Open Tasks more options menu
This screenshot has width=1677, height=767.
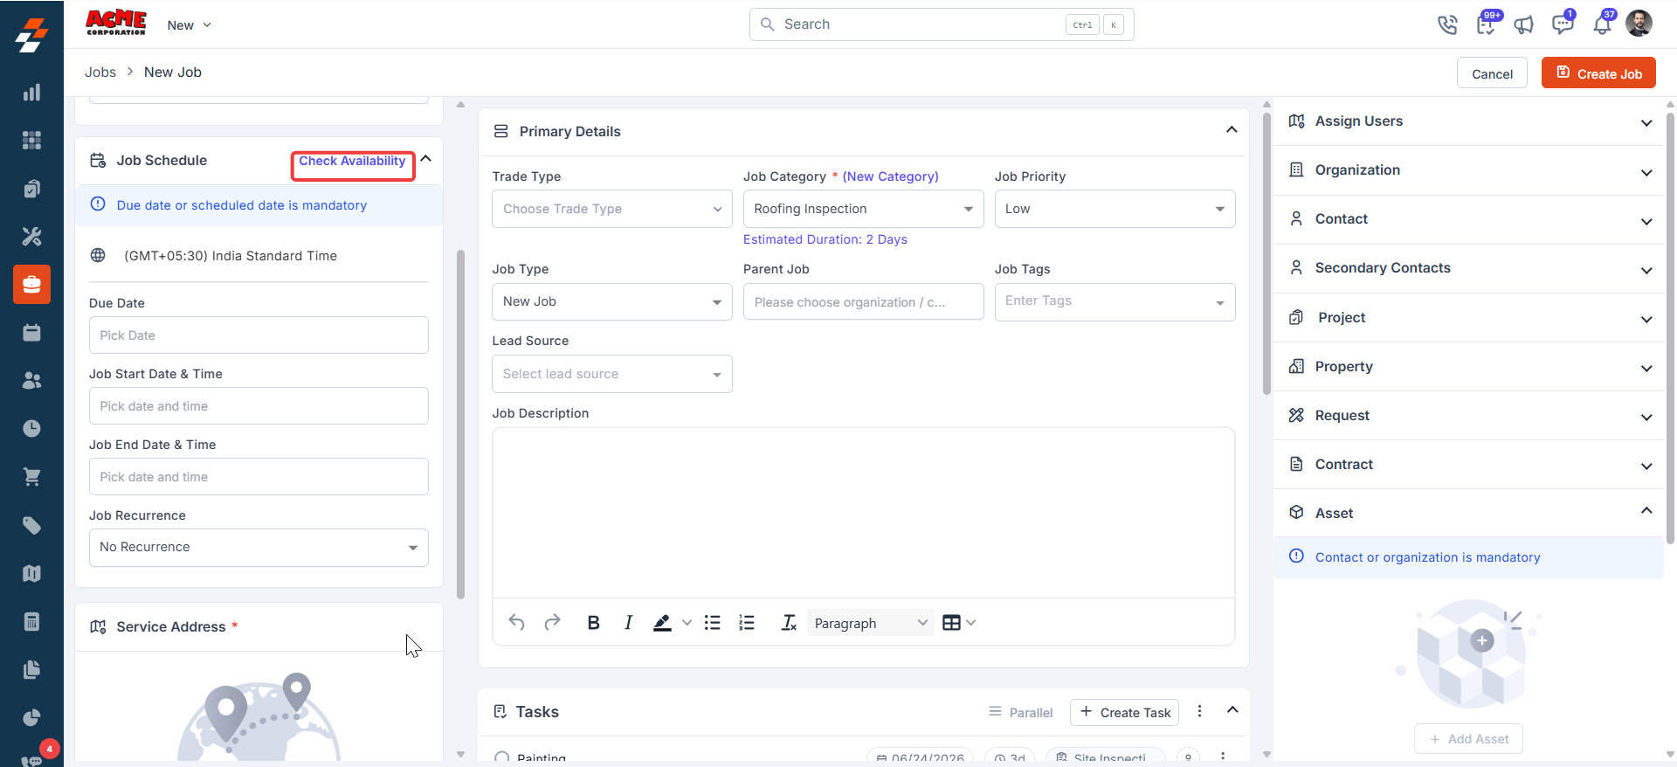[x=1199, y=711]
